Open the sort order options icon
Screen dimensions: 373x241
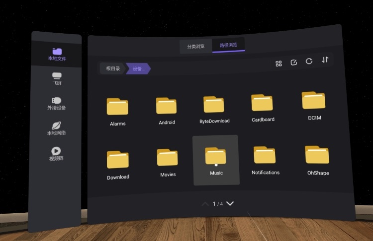click(x=325, y=60)
